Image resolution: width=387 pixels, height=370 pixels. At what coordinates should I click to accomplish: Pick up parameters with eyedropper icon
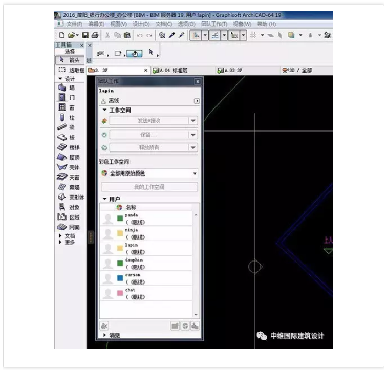[172, 35]
